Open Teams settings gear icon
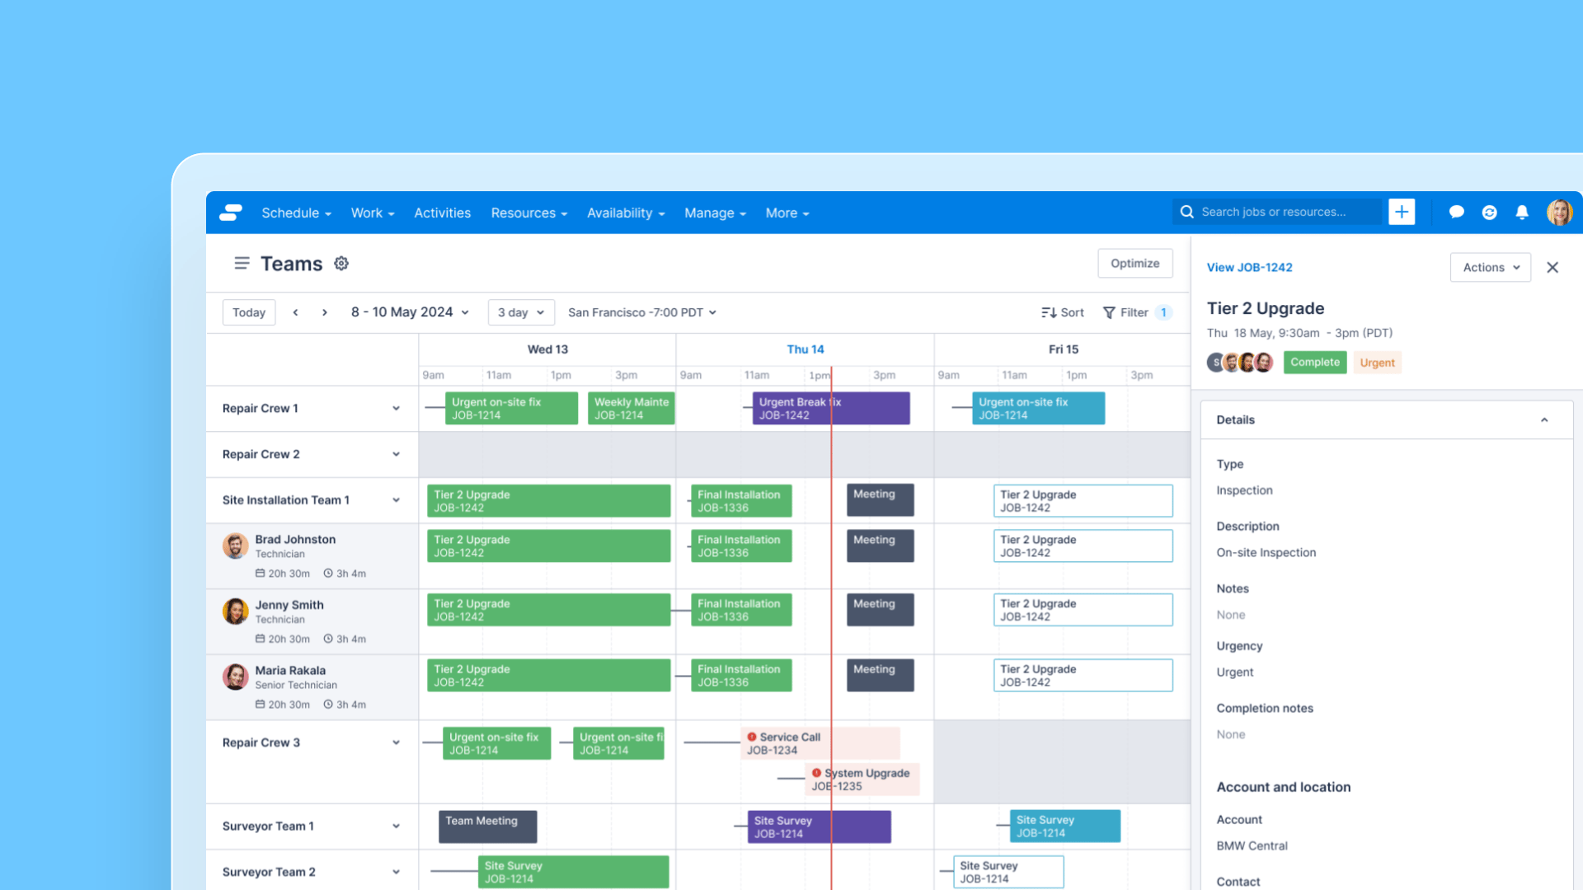Viewport: 1583px width, 890px height. click(x=341, y=263)
